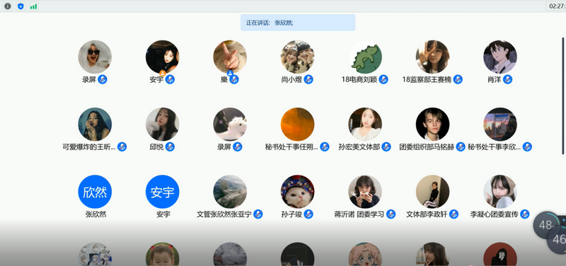Click the name label 邱悦
This screenshot has width=566, height=266.
coord(156,147)
